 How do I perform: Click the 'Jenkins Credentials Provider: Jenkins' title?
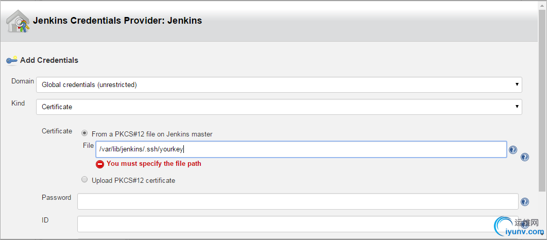(x=117, y=20)
